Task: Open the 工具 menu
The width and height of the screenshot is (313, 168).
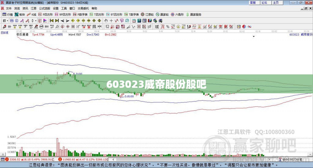Action: 64,8
